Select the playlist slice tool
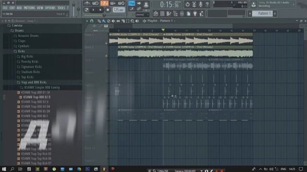Image resolution: width=307 pixels, height=172 pixels. pyautogui.click(x=123, y=21)
